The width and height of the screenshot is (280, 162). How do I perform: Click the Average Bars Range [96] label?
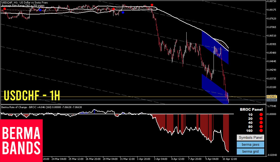pos(23,6)
